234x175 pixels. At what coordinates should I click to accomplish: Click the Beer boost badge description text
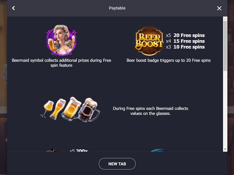(169, 60)
